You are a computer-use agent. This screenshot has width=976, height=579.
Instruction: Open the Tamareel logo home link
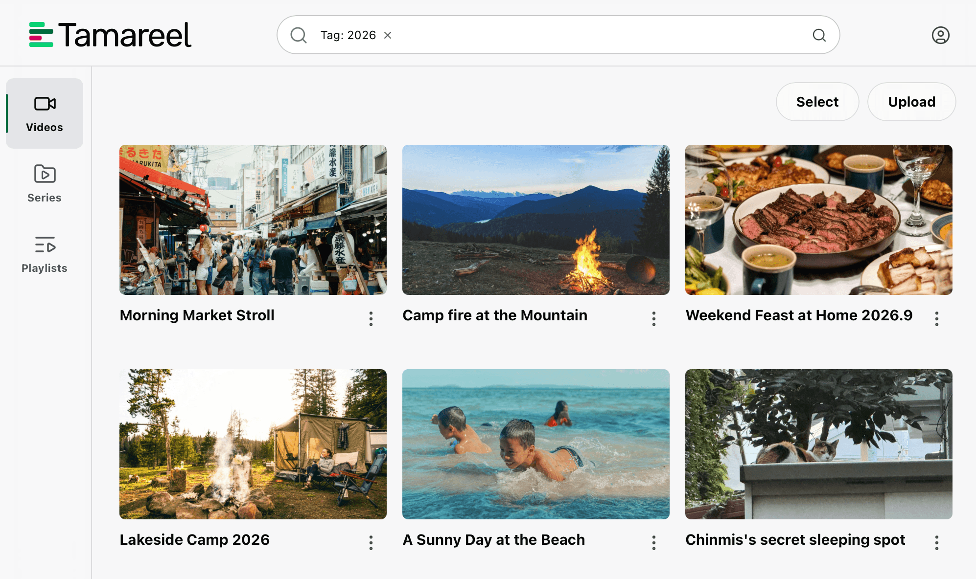pyautogui.click(x=110, y=35)
